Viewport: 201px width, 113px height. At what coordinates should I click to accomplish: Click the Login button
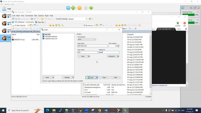point(91,78)
